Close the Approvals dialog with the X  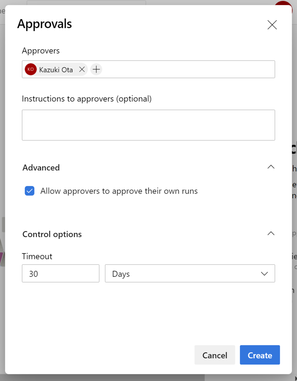[x=272, y=25]
